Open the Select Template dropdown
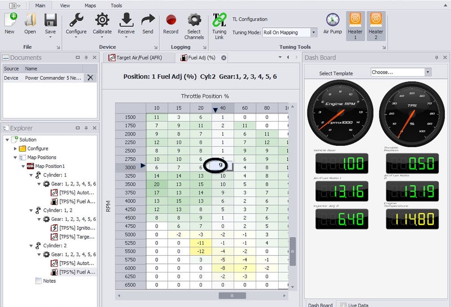 [x=428, y=72]
